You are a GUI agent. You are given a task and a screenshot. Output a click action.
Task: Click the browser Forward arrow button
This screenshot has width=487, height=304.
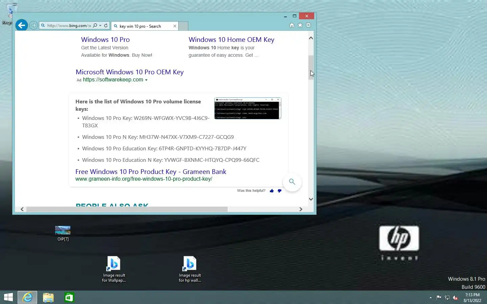coord(33,25)
